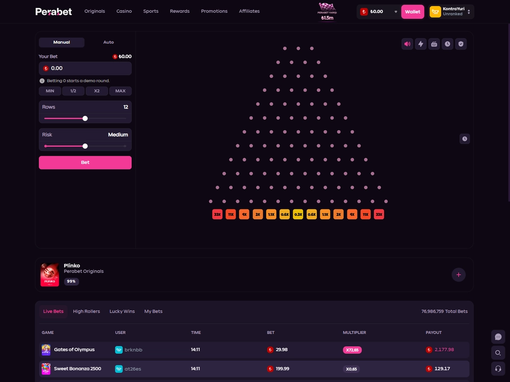The width and height of the screenshot is (510, 382).
Task: Click the Gates of Olympus game icon
Action: 46,350
